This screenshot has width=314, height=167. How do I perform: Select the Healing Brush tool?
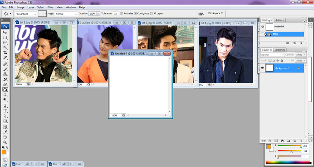pos(5,64)
